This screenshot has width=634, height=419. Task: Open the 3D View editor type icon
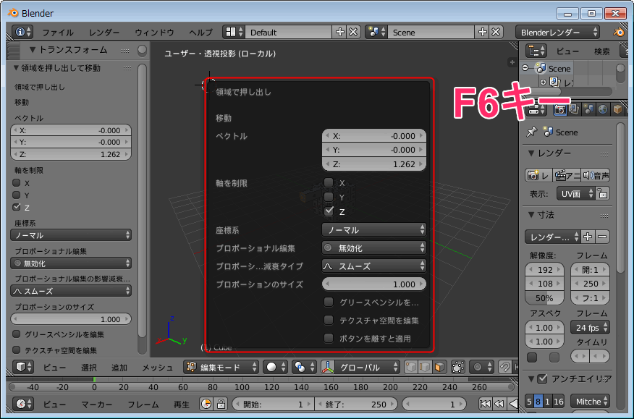pyautogui.click(x=22, y=367)
